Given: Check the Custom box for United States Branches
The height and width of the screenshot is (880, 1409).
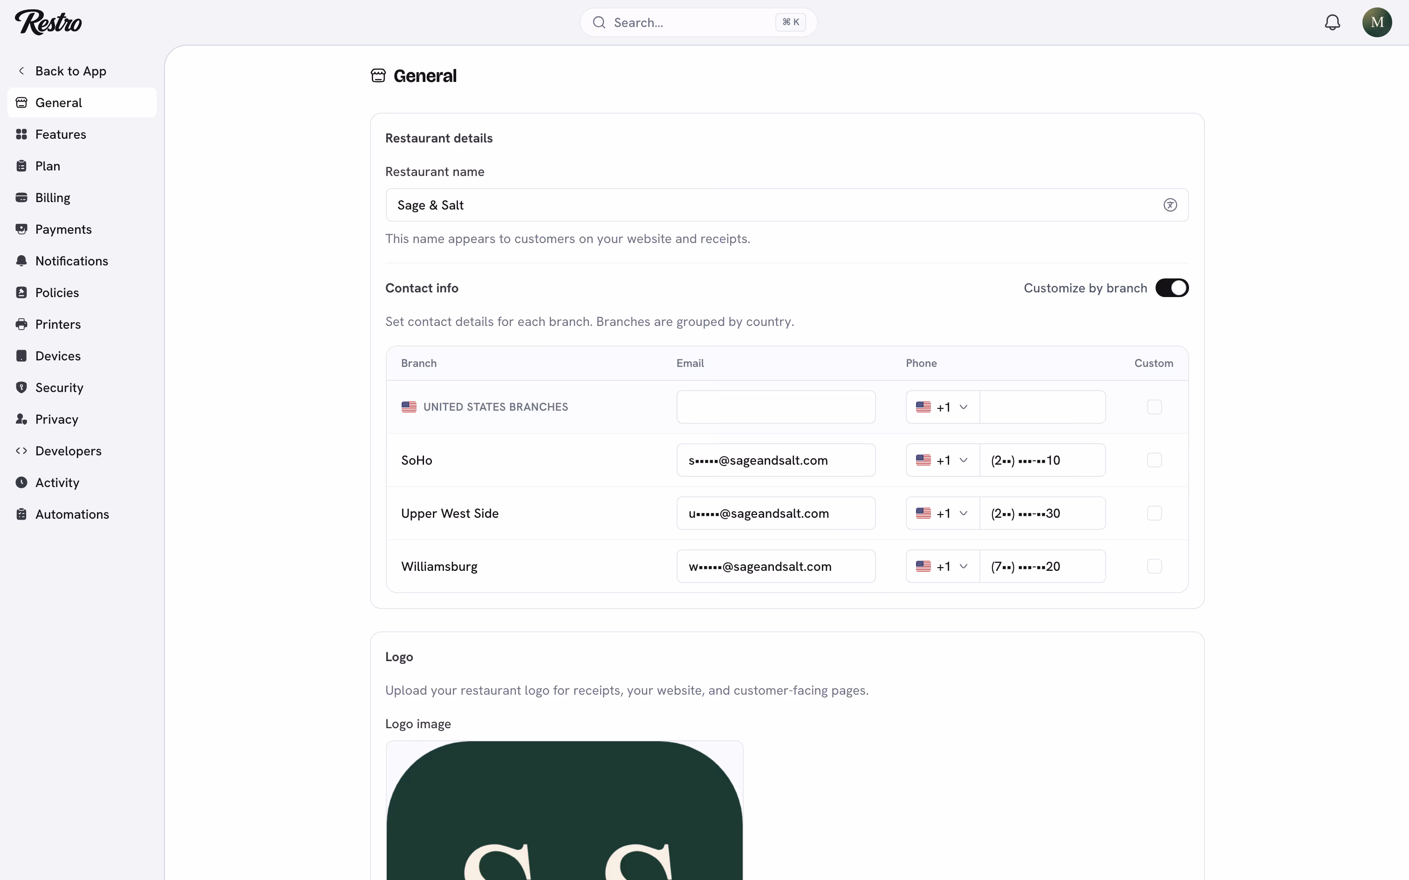Looking at the screenshot, I should pyautogui.click(x=1154, y=407).
